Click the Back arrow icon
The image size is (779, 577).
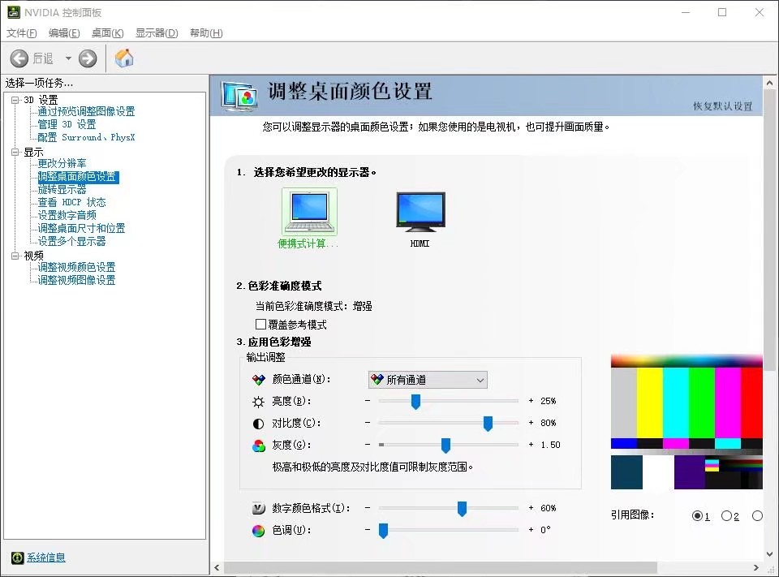point(19,58)
